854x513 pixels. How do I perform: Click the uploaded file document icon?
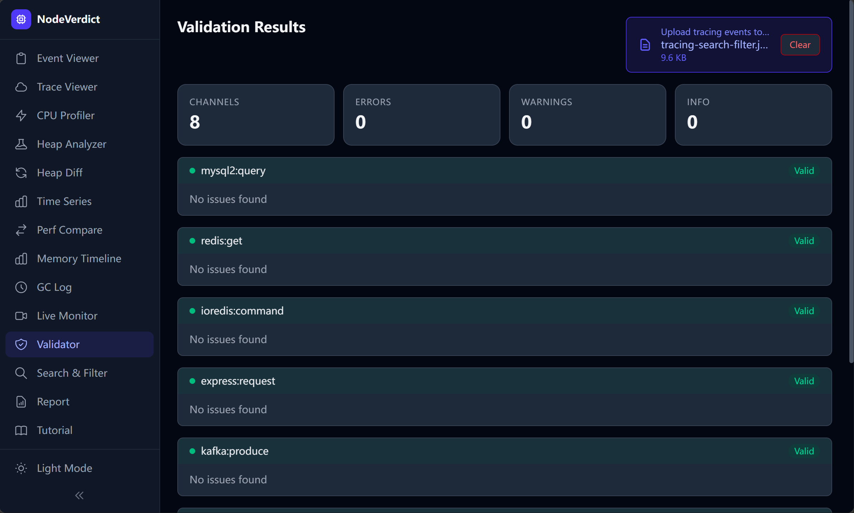coord(645,45)
